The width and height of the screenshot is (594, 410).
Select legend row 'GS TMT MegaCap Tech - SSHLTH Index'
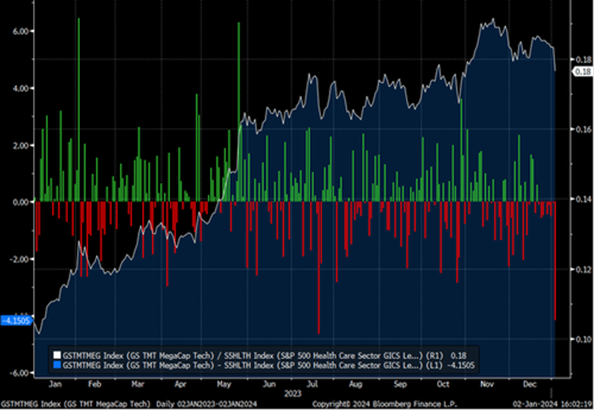pyautogui.click(x=264, y=365)
